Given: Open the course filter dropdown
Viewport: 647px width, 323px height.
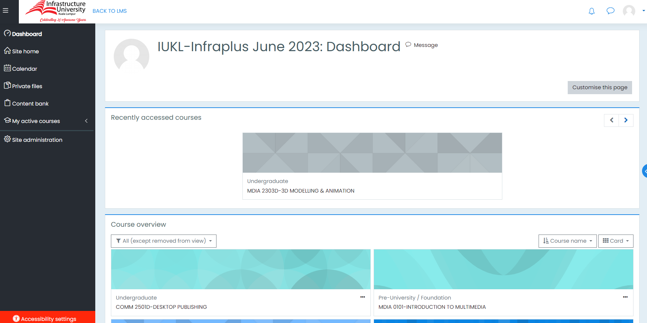Looking at the screenshot, I should click(x=164, y=241).
